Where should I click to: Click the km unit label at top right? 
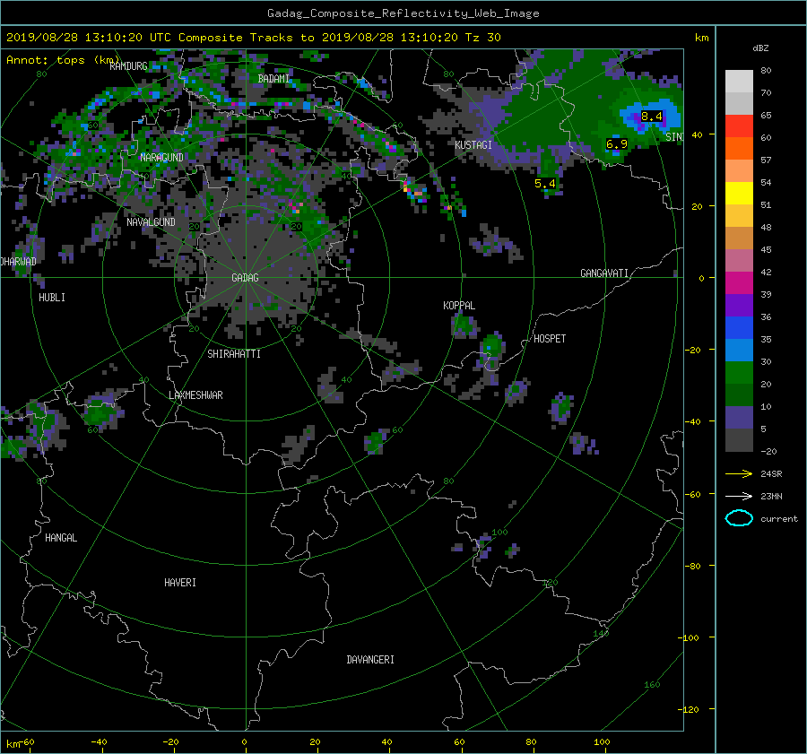click(x=701, y=38)
